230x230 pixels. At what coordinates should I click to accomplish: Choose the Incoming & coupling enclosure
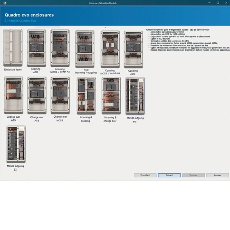pyautogui.click(x=86, y=96)
